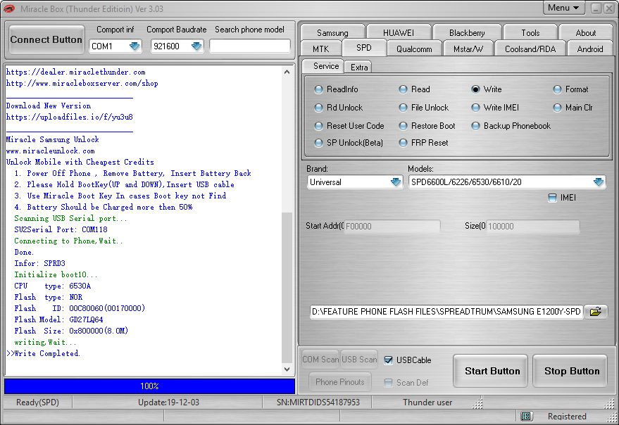
Task: Expand the Models SPD6600L dropdown
Action: tap(599, 182)
